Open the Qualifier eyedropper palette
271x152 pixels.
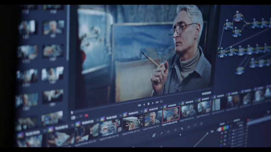pyautogui.click(x=162, y=133)
